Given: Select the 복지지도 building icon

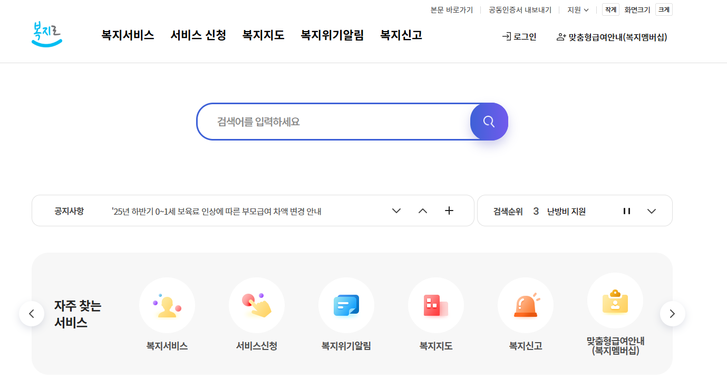Looking at the screenshot, I should click(x=436, y=305).
